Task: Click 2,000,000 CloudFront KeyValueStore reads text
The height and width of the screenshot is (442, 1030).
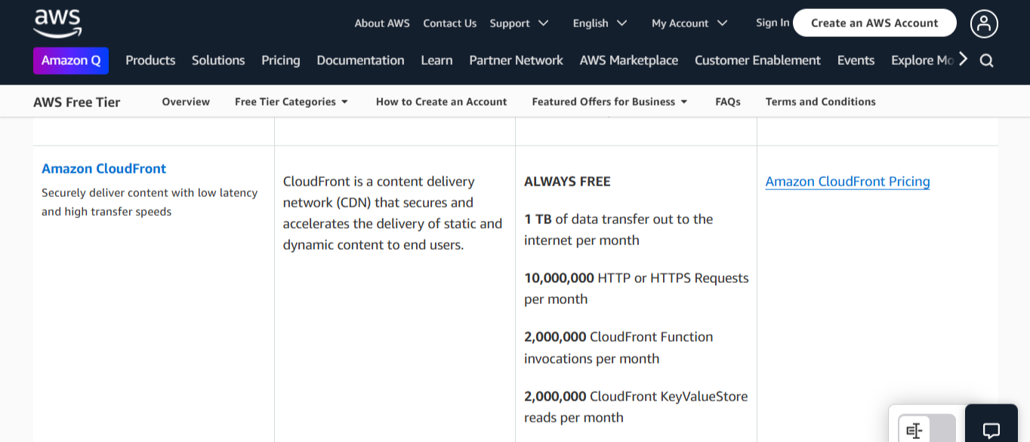Action: (x=636, y=407)
